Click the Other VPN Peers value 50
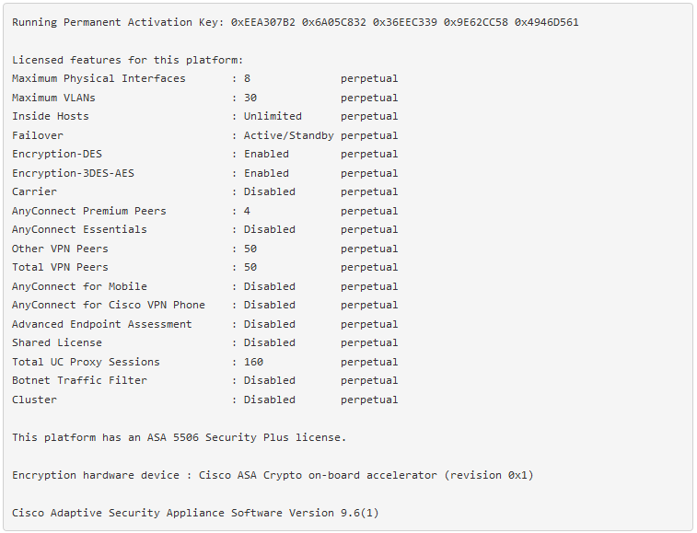The height and width of the screenshot is (533, 697). [x=250, y=249]
